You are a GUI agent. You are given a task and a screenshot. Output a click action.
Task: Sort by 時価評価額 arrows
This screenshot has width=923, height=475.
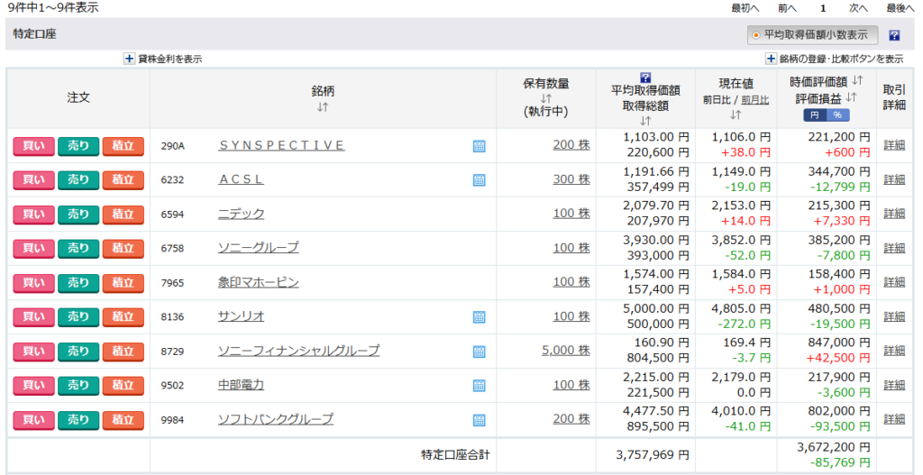pyautogui.click(x=857, y=81)
